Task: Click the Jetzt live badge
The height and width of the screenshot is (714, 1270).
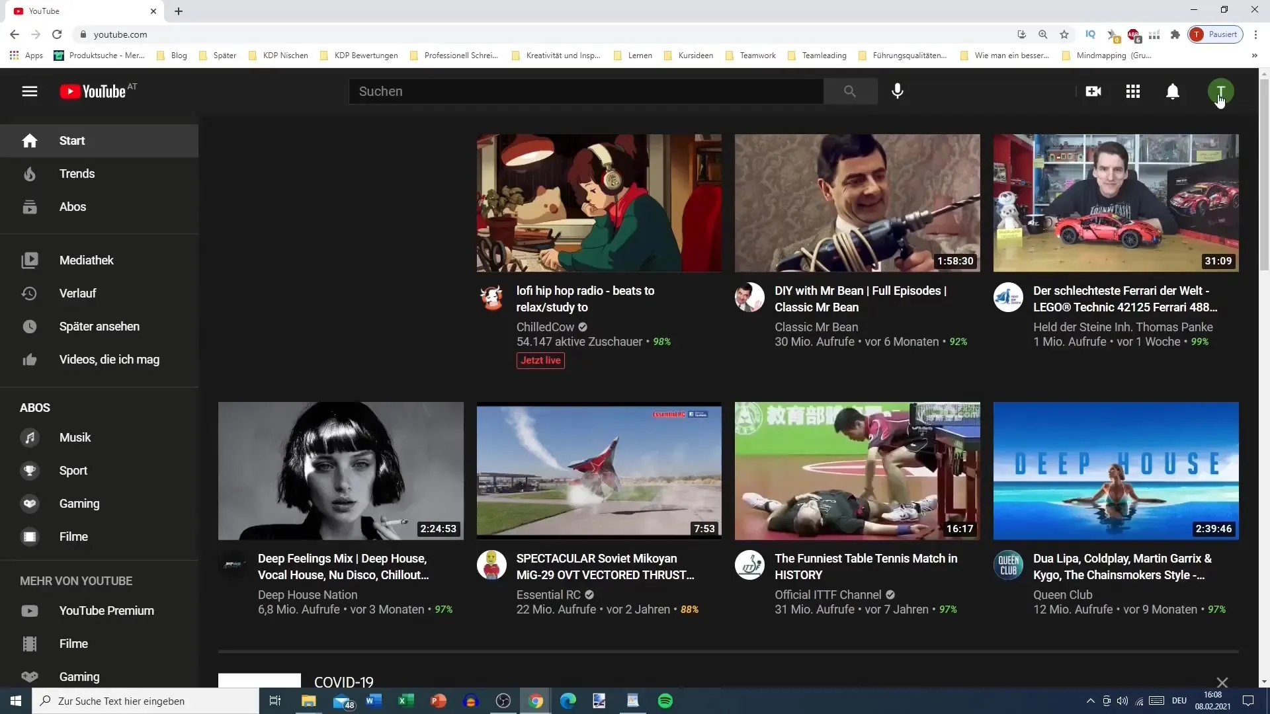Action: pos(540,360)
